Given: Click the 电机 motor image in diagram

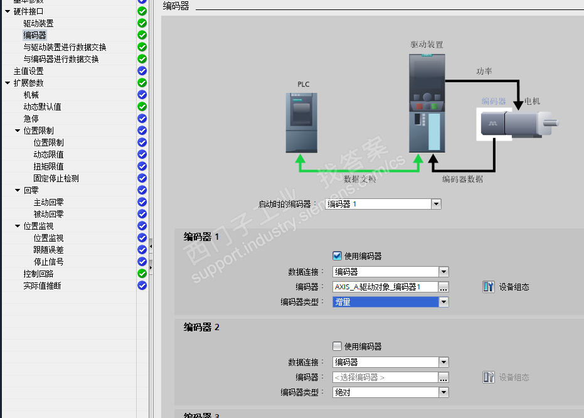Looking at the screenshot, I should click(531, 124).
